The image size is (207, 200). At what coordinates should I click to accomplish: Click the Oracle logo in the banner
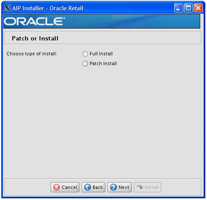click(x=34, y=21)
